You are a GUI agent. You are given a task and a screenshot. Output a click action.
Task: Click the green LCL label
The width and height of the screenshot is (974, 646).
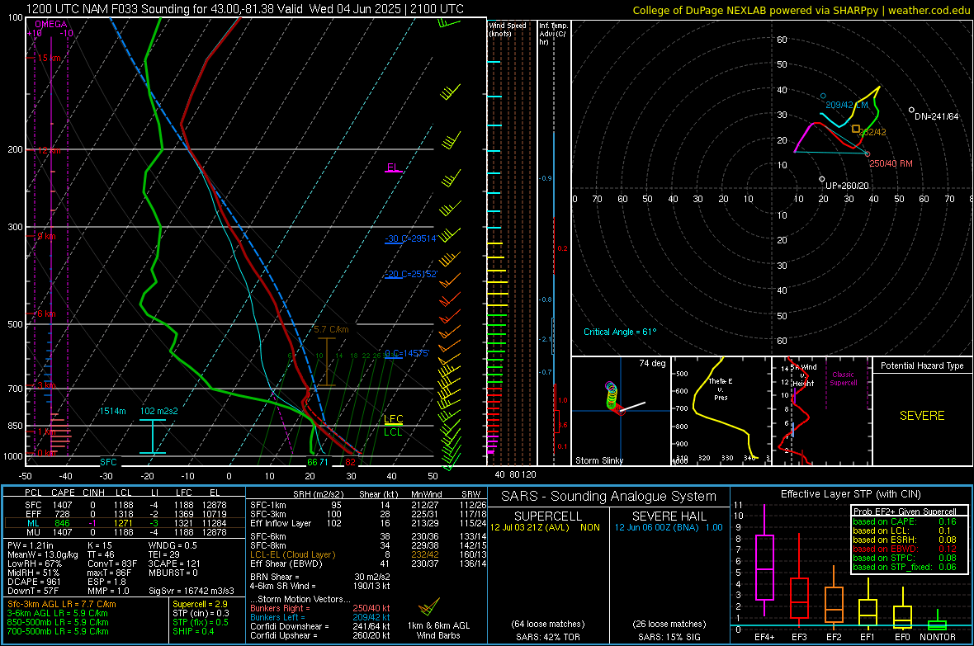click(x=393, y=432)
